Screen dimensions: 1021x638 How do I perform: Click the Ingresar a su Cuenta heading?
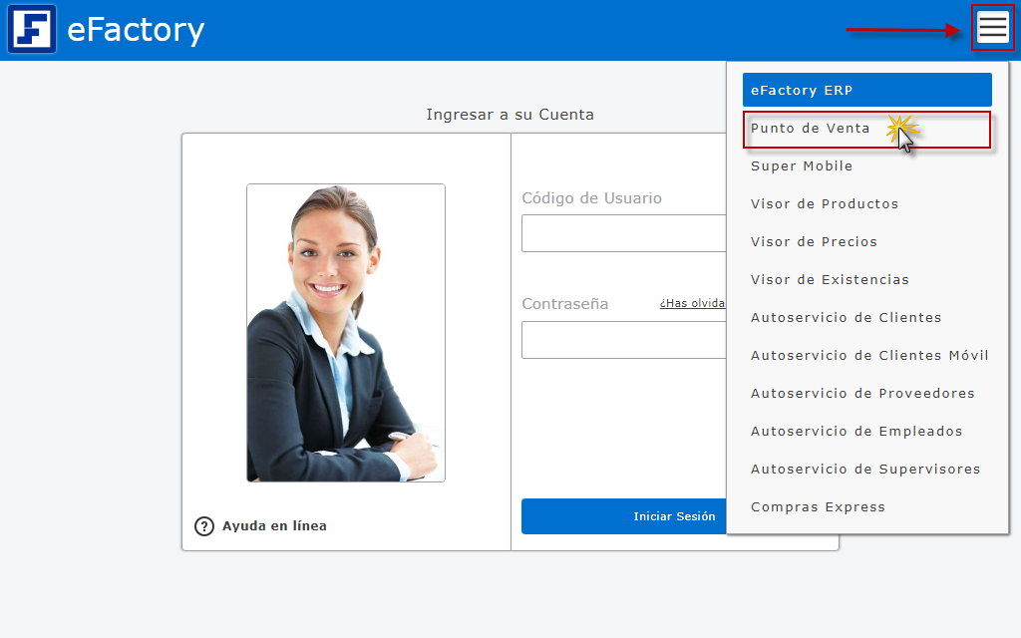coord(510,115)
